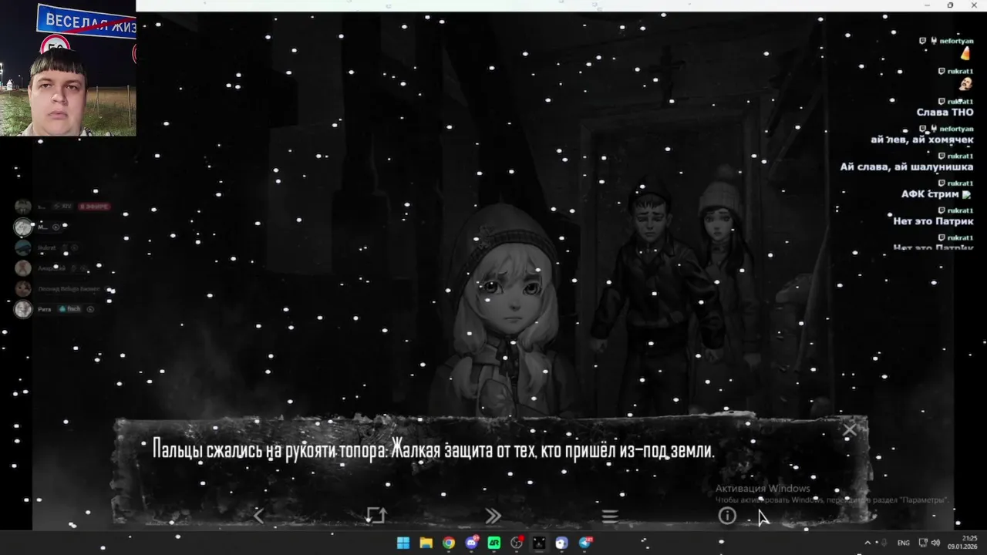Open Google Chrome from the taskbar
The image size is (987, 555).
pyautogui.click(x=449, y=543)
